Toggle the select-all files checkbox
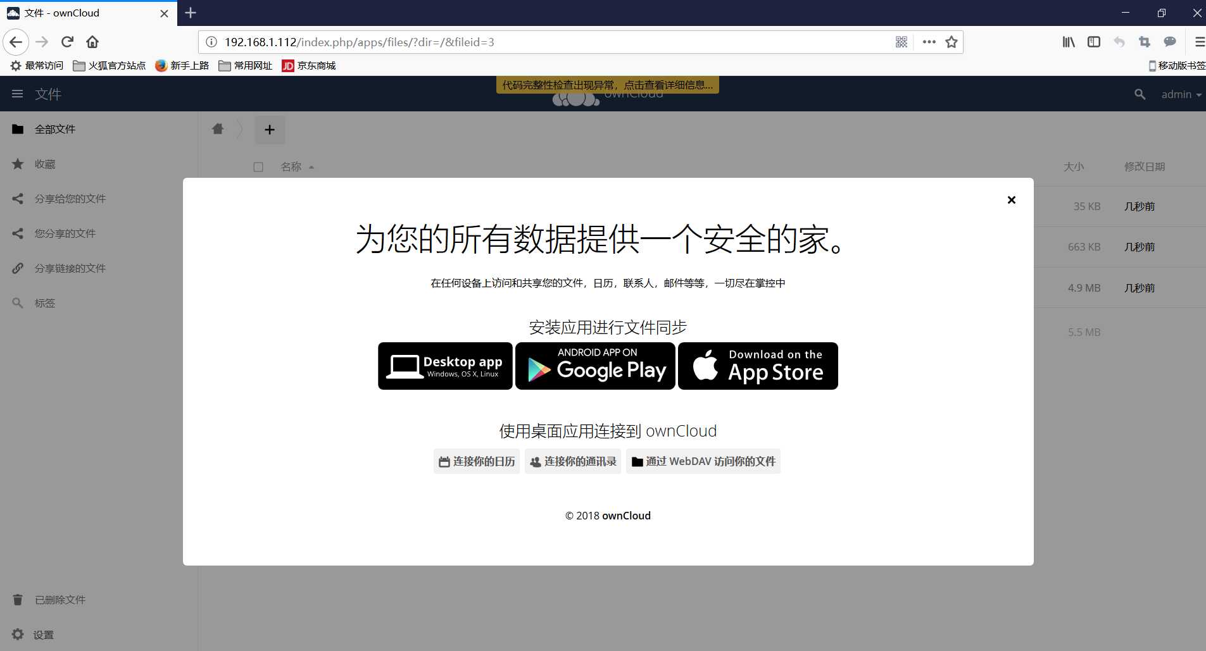Screen dimensions: 1206x651 pyautogui.click(x=258, y=167)
